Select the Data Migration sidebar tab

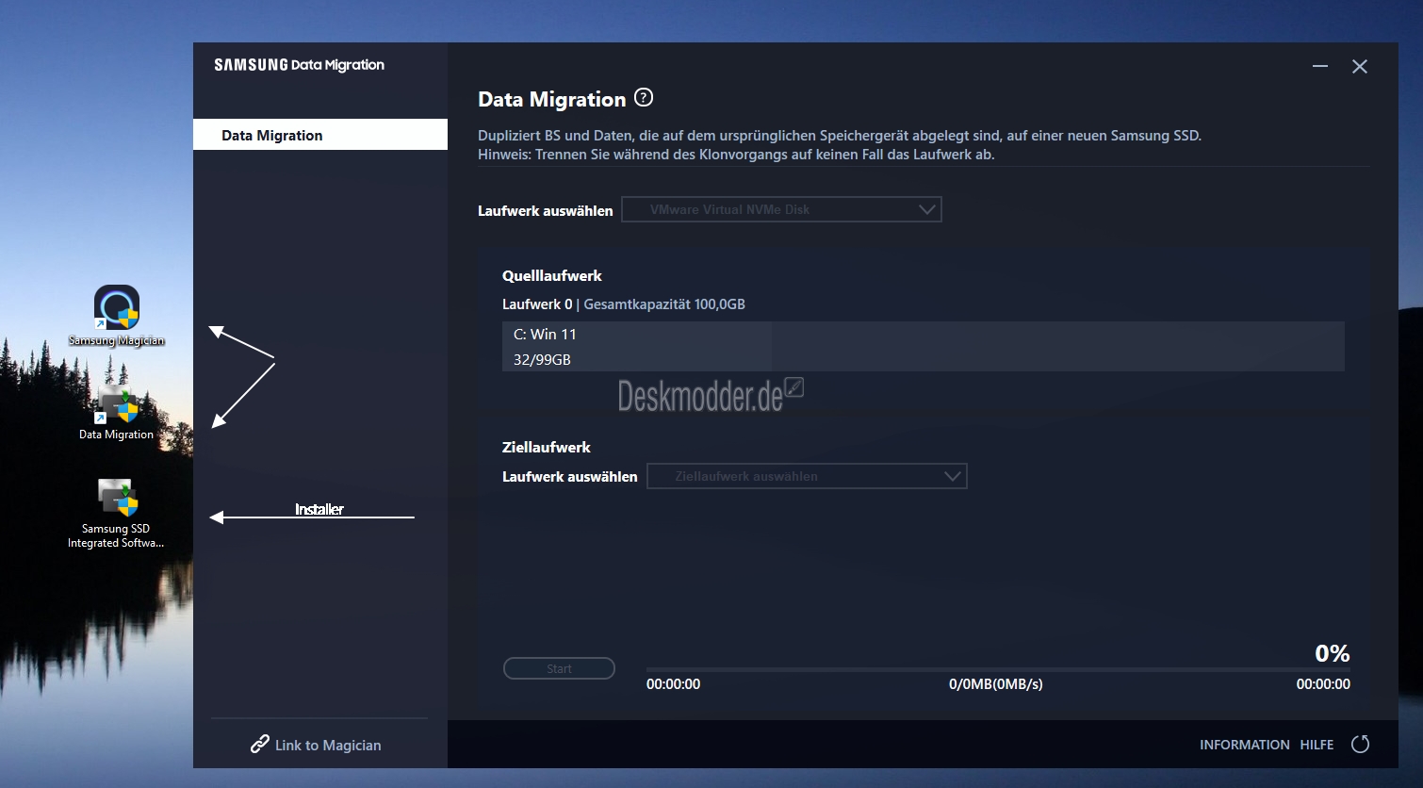pos(319,135)
